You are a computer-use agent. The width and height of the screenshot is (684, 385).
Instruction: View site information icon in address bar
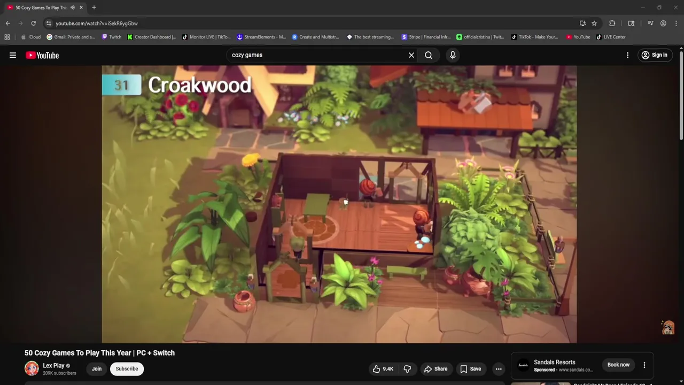click(x=49, y=24)
